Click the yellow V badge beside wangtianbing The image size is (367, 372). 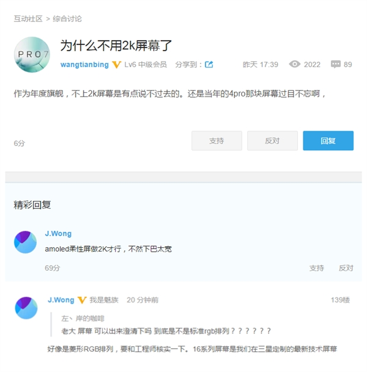[x=116, y=65]
